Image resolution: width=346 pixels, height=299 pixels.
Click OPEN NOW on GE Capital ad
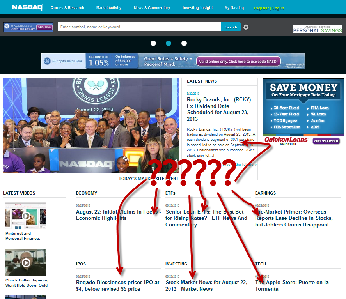(x=44, y=27)
